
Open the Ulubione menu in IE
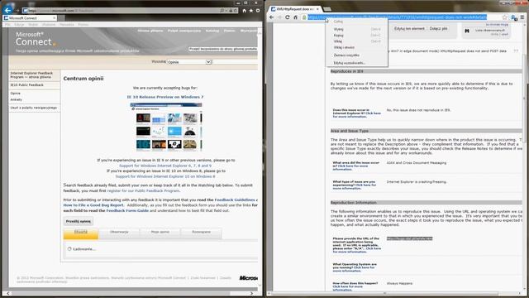pos(49,25)
